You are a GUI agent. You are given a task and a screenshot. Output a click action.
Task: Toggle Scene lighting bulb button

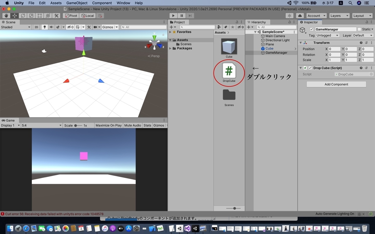45,27
